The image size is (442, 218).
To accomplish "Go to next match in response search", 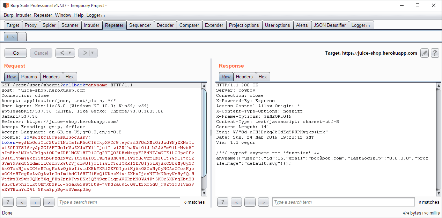I will coord(264,202).
